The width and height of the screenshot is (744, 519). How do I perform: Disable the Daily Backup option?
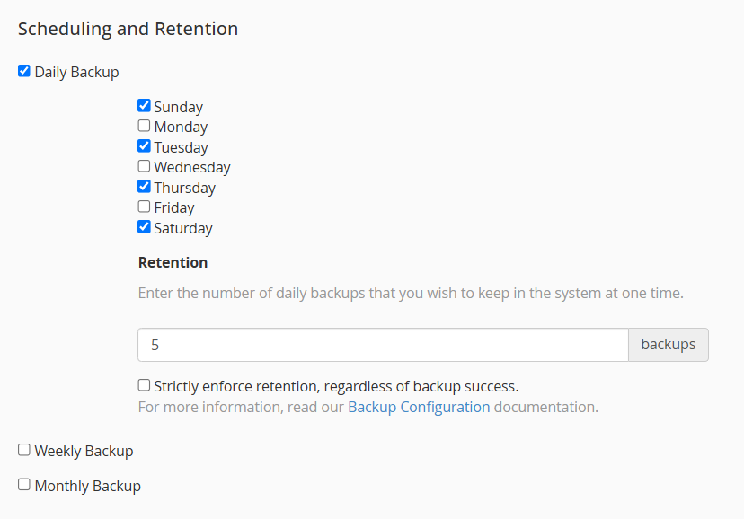pyautogui.click(x=23, y=71)
